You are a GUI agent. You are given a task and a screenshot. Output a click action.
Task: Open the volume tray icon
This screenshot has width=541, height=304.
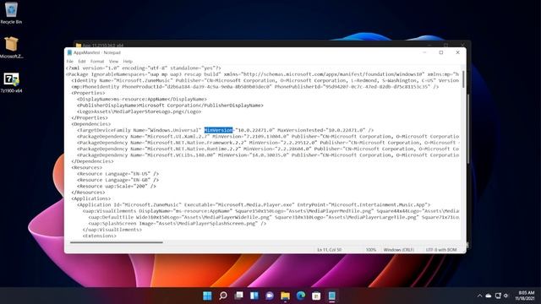pos(505,296)
